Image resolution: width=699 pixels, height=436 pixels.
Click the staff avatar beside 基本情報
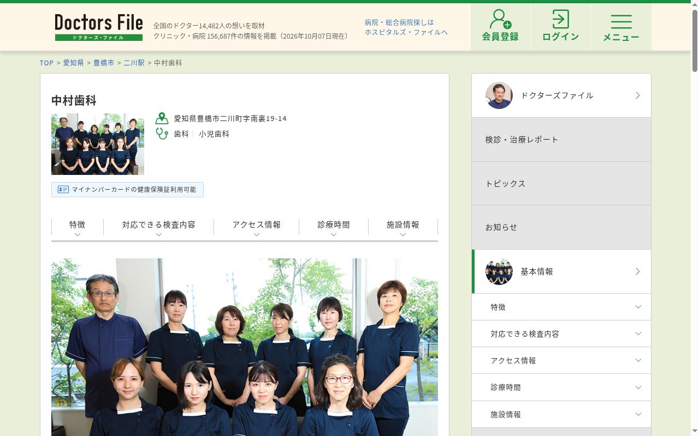point(499,271)
